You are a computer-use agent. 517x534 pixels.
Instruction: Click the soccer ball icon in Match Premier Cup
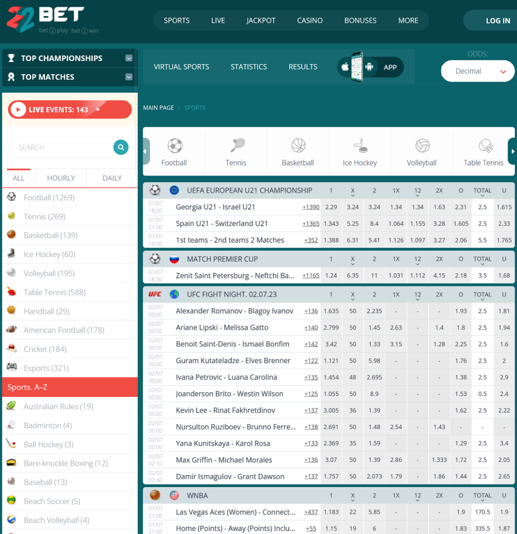coord(155,259)
